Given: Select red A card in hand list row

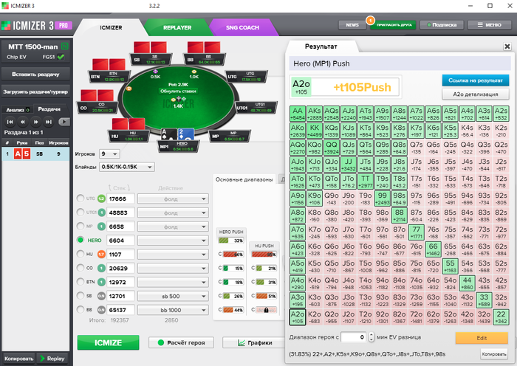Looking at the screenshot, I should (x=18, y=153).
